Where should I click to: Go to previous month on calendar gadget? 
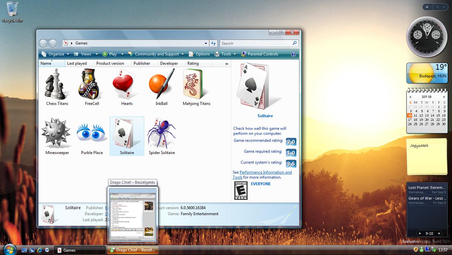tap(410, 97)
